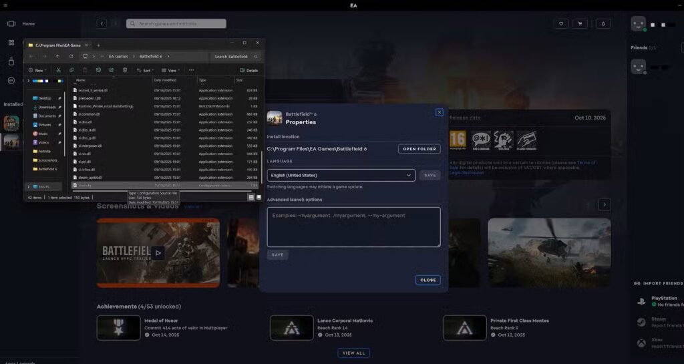Viewport: 684px width, 364px height.
Task: Click the Cut scissors icon in File Explorer
Action: [58, 70]
